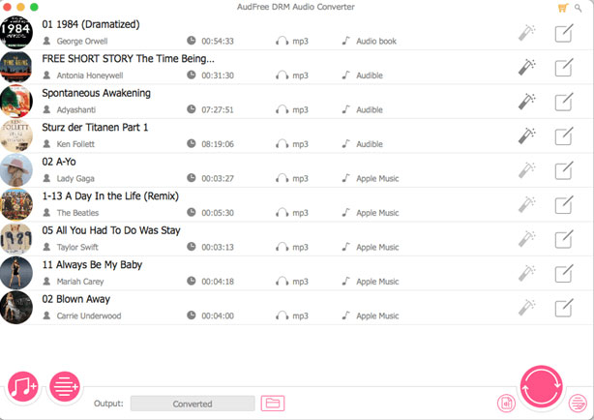
Task: Click the Converted output path field
Action: pos(193,404)
